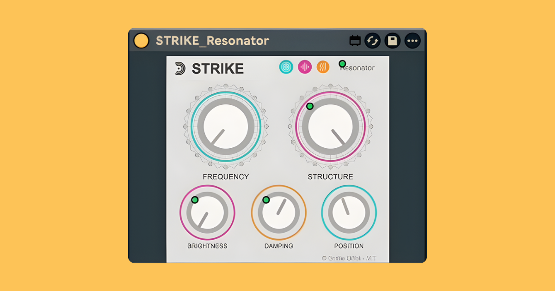The height and width of the screenshot is (291, 555).
Task: Click the STRIKE_Resonator device title
Action: click(x=212, y=41)
